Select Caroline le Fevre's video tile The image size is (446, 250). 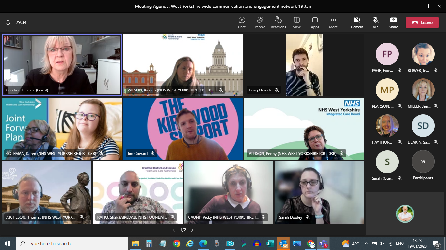pyautogui.click(x=62, y=65)
